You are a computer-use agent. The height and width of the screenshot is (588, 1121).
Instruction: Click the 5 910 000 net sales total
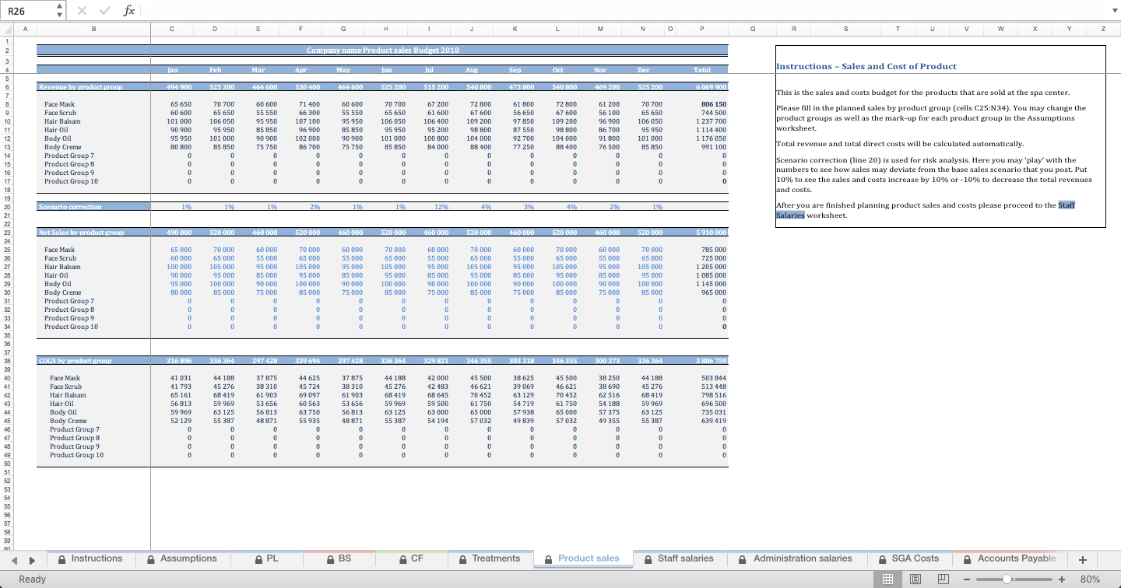[x=701, y=233]
